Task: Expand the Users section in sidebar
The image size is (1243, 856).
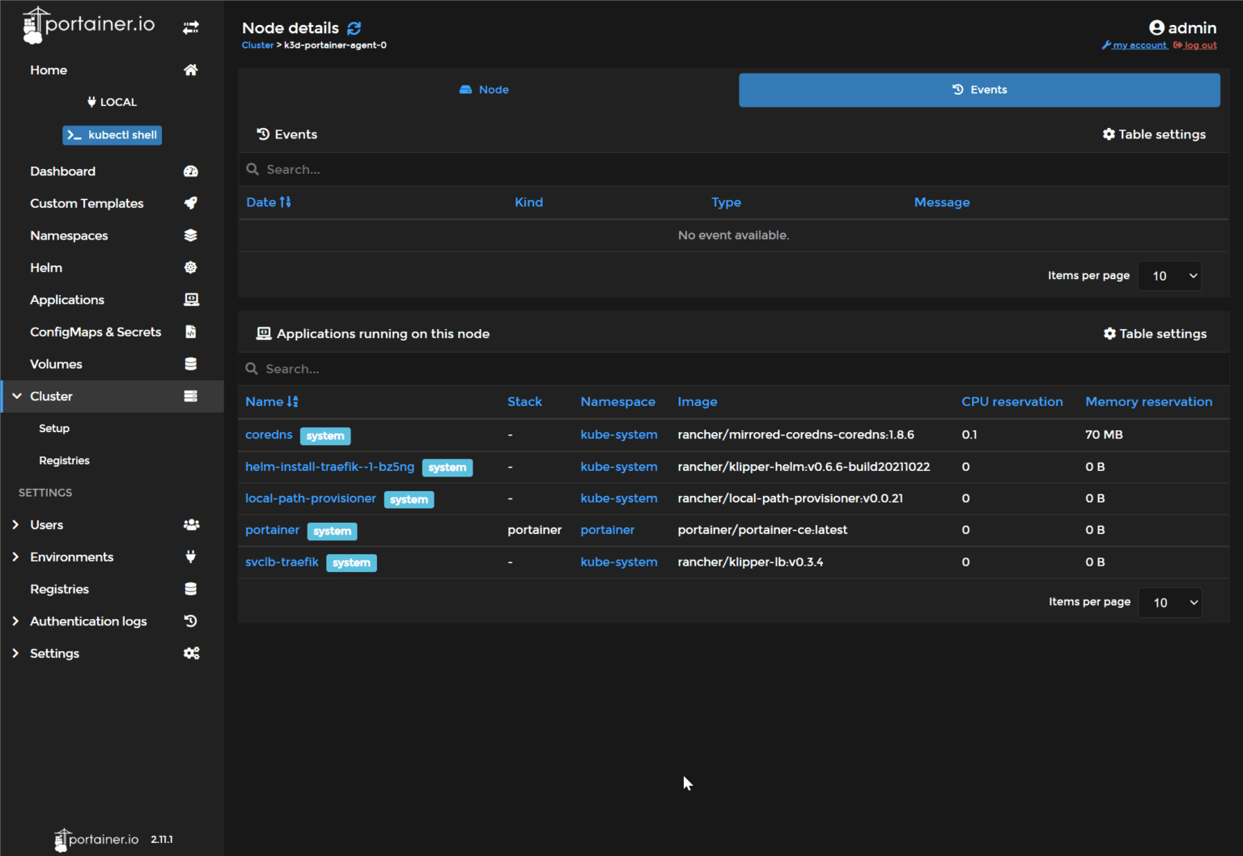Action: click(x=15, y=524)
